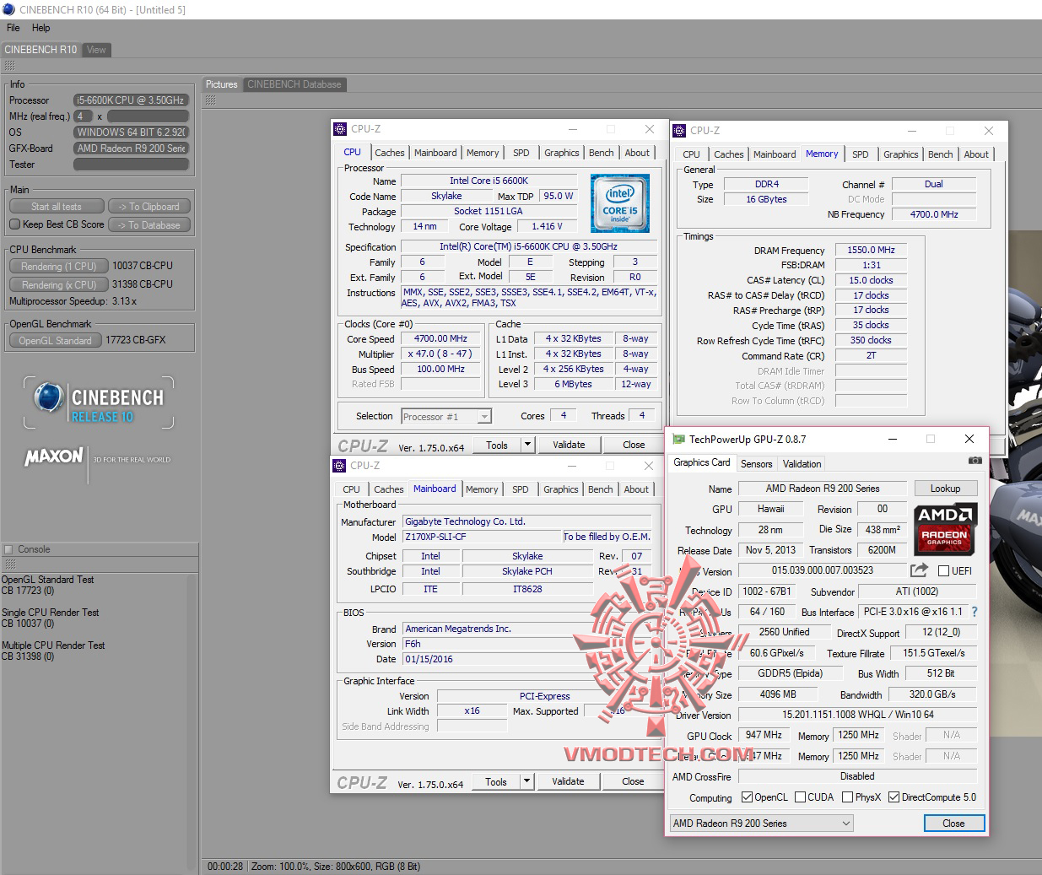Image resolution: width=1042 pixels, height=875 pixels.
Task: Open Validation tab in GPU-Z
Action: point(802,464)
